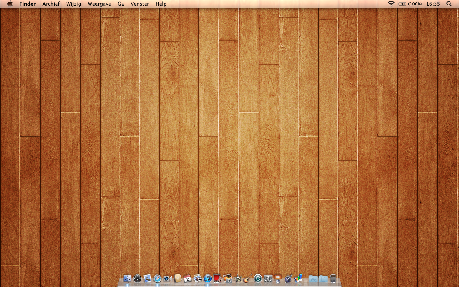Open the battery status menu

point(410,4)
